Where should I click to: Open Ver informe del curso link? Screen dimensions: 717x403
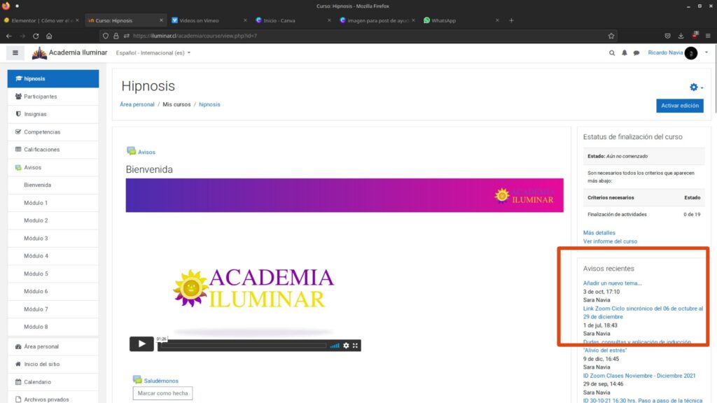click(x=610, y=241)
